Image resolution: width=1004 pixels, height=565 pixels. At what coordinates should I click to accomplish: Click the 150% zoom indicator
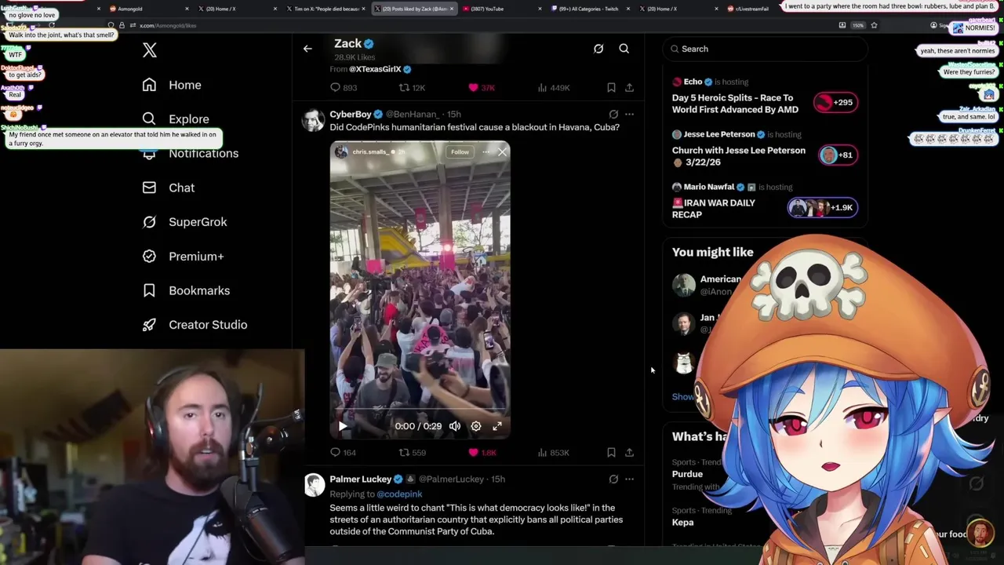click(858, 25)
